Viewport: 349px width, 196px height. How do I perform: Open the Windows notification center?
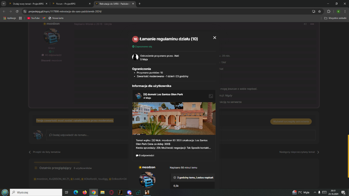pos(344,192)
